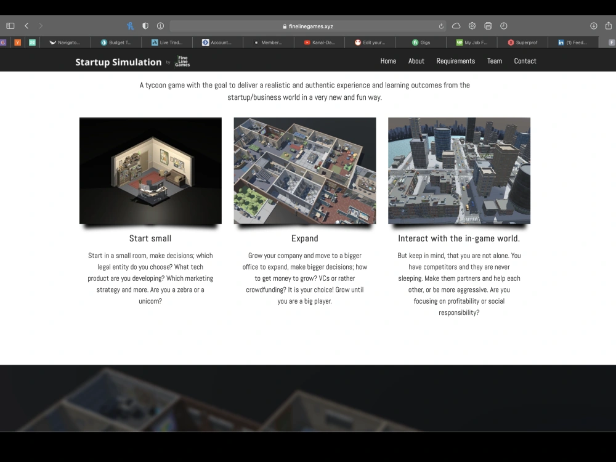Open the Home nav link
The height and width of the screenshot is (462, 616).
pyautogui.click(x=388, y=61)
